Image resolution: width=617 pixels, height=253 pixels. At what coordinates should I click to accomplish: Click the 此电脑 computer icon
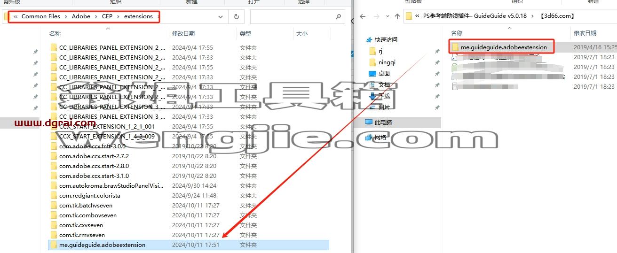coord(370,122)
